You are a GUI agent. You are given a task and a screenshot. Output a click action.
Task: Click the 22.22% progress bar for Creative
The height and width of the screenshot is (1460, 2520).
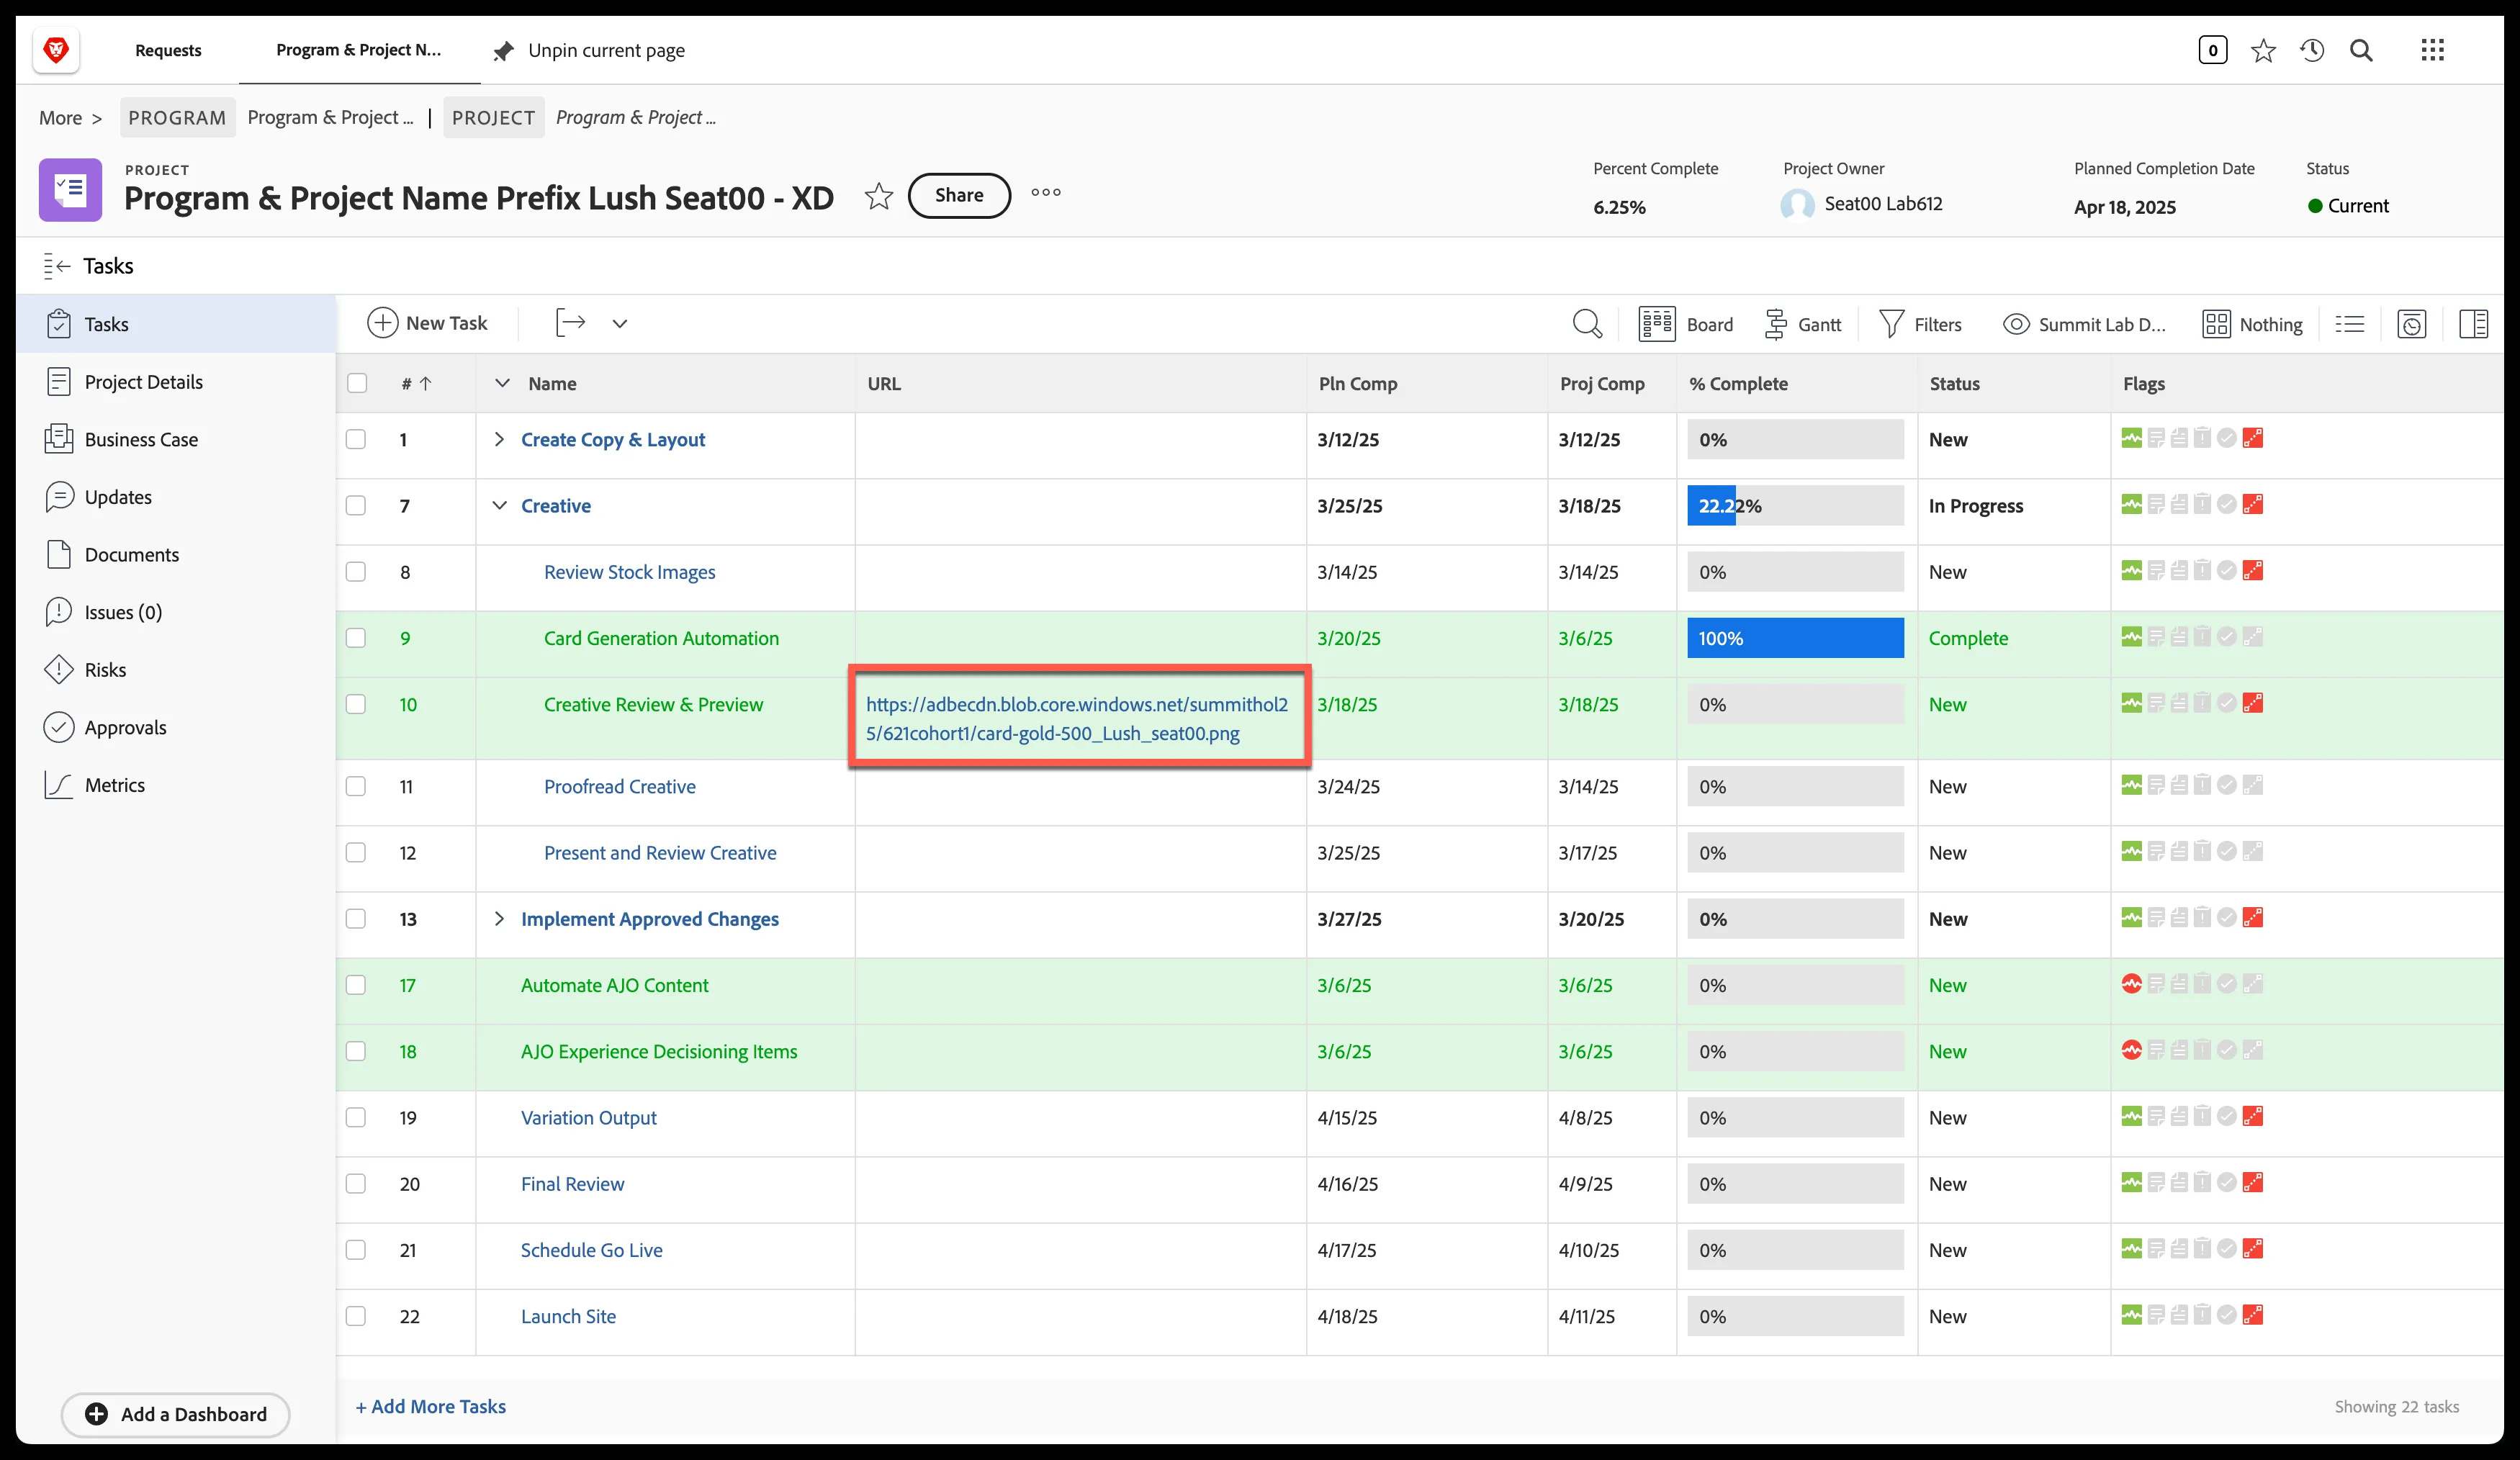[1795, 505]
